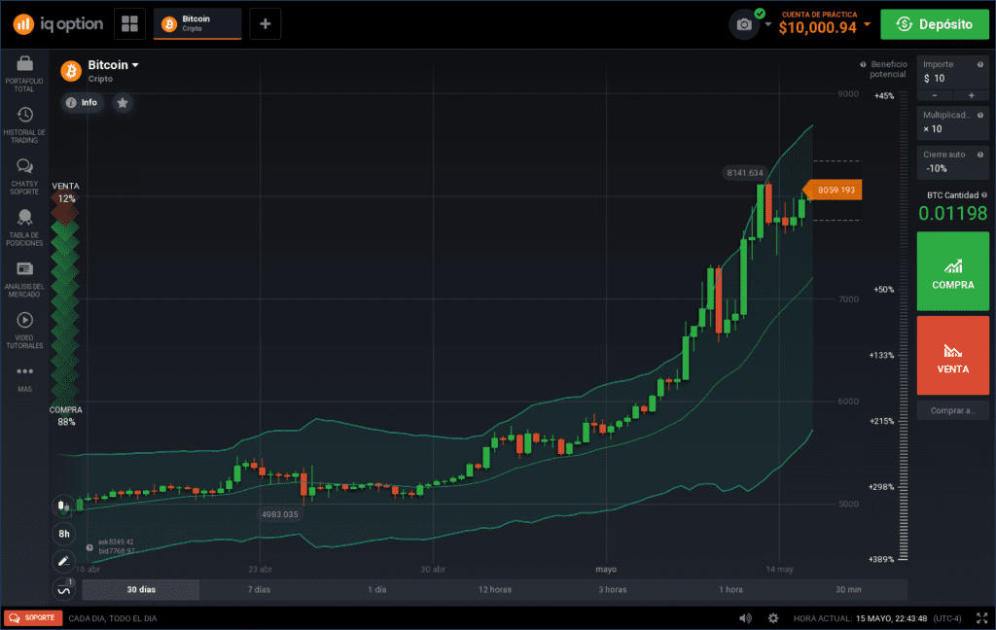Click the 0.01198 BTC quantity value

(953, 213)
